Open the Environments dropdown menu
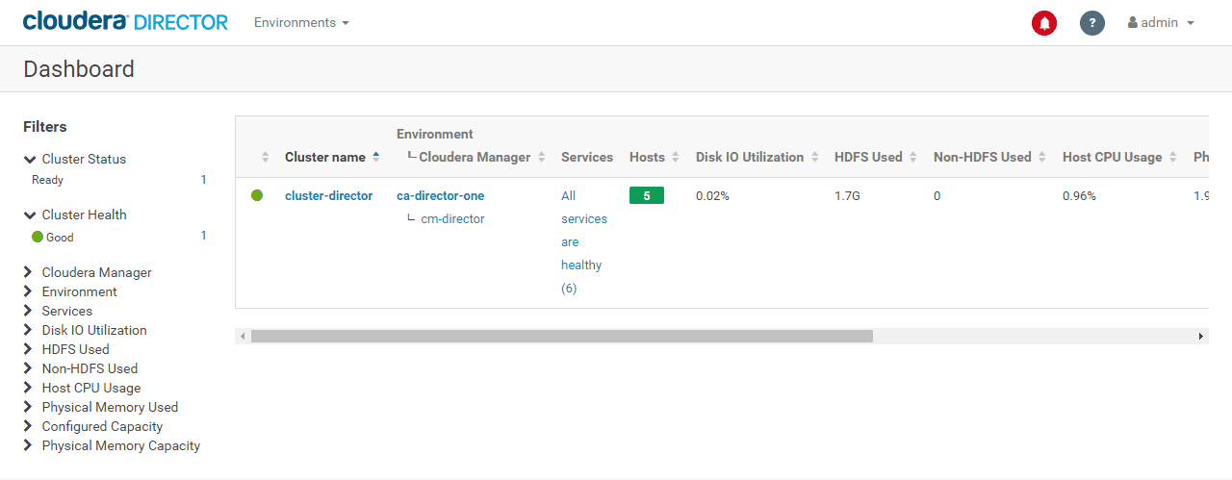Image resolution: width=1232 pixels, height=480 pixels. (301, 22)
